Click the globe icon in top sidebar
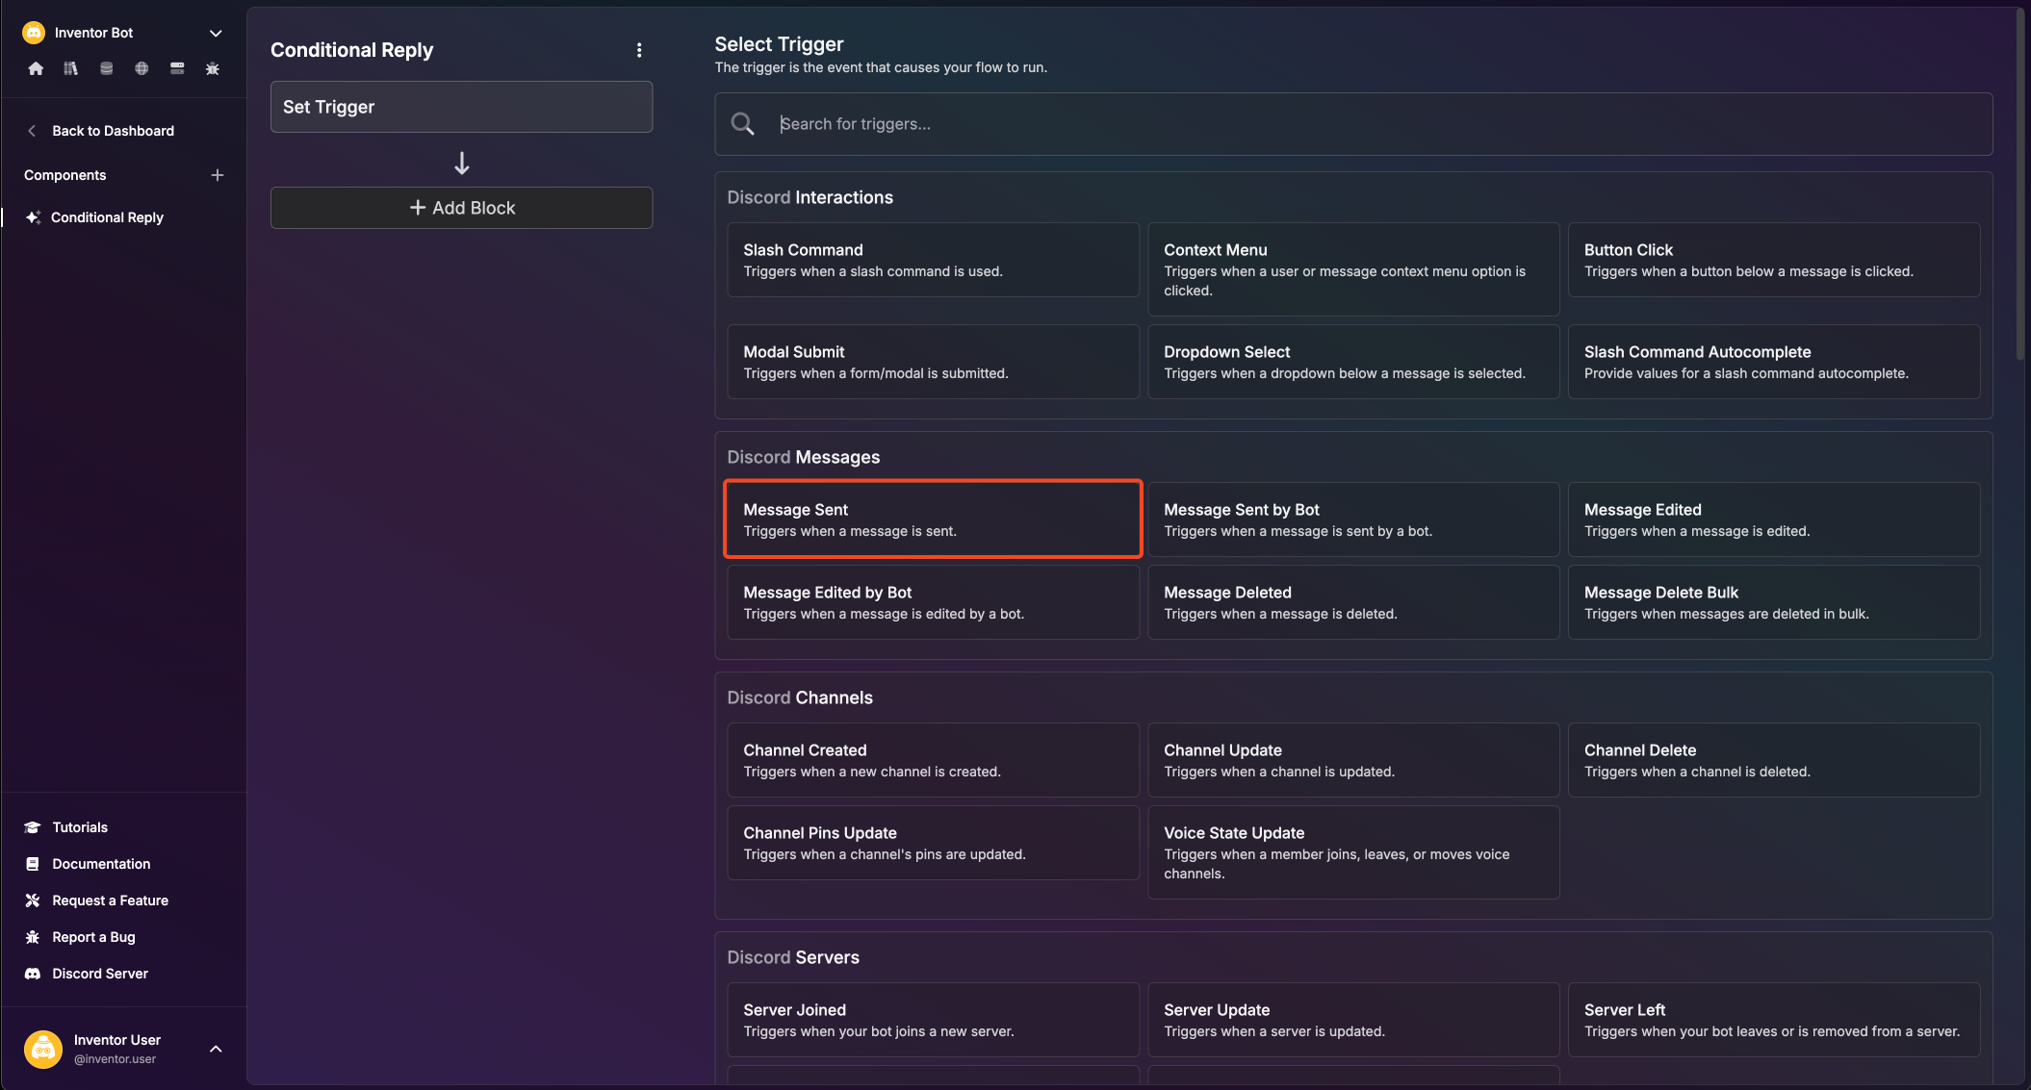 click(x=141, y=68)
